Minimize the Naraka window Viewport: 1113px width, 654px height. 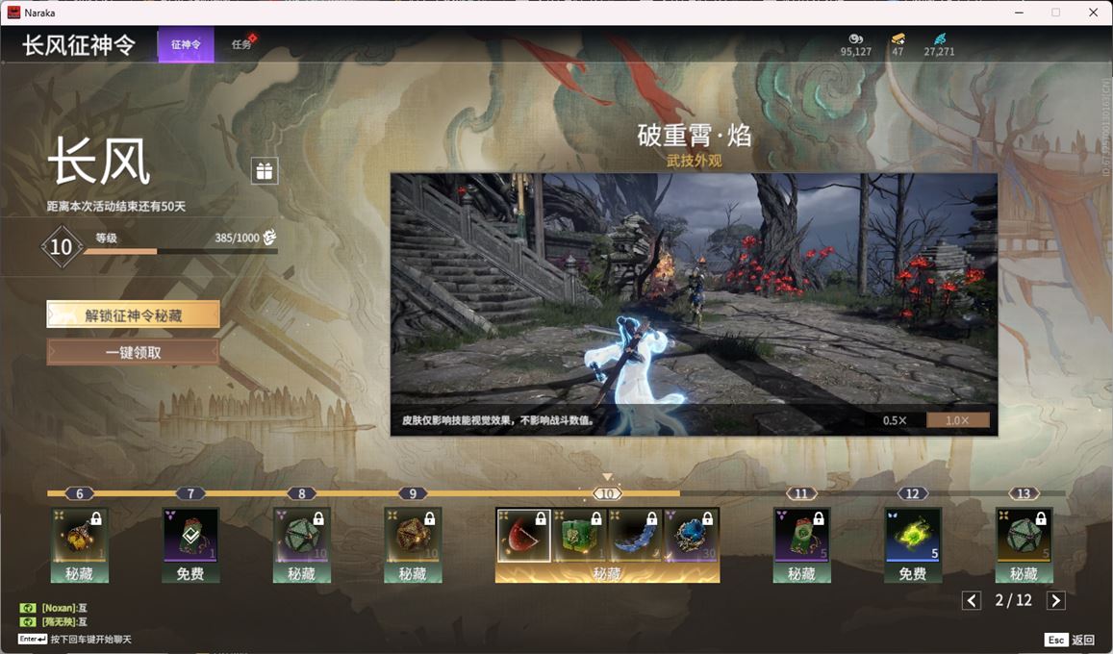click(x=1020, y=13)
